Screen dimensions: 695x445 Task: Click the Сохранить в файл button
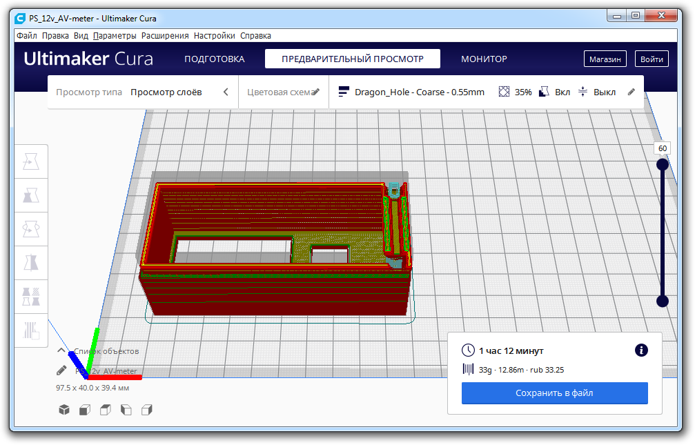click(x=554, y=393)
